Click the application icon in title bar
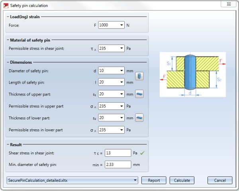Screen dimensions: 239x191 pos(6,6)
